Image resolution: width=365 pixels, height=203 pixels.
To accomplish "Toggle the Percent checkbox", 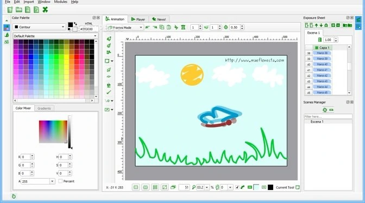I will 60,181.
